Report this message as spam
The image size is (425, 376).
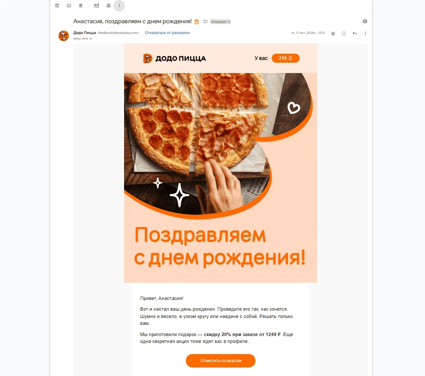coord(69,6)
